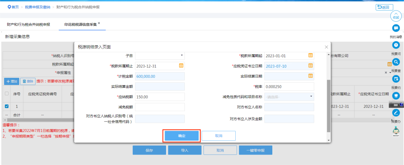Open 我的消息 chat icon in sidebar
Image resolution: width=404 pixels, height=165 pixels.
click(x=396, y=28)
